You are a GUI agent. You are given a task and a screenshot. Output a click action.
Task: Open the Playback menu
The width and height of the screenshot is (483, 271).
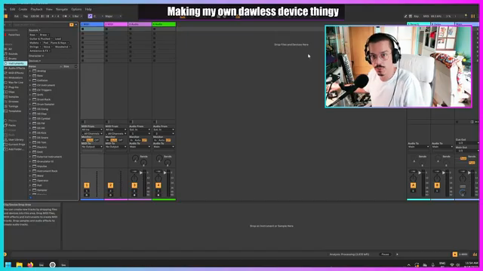tap(37, 9)
